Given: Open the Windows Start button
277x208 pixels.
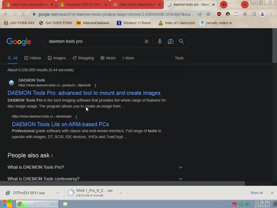Looking at the screenshot, I should tap(7, 204).
